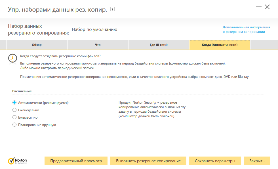Click the question mark help icon

click(112, 10)
